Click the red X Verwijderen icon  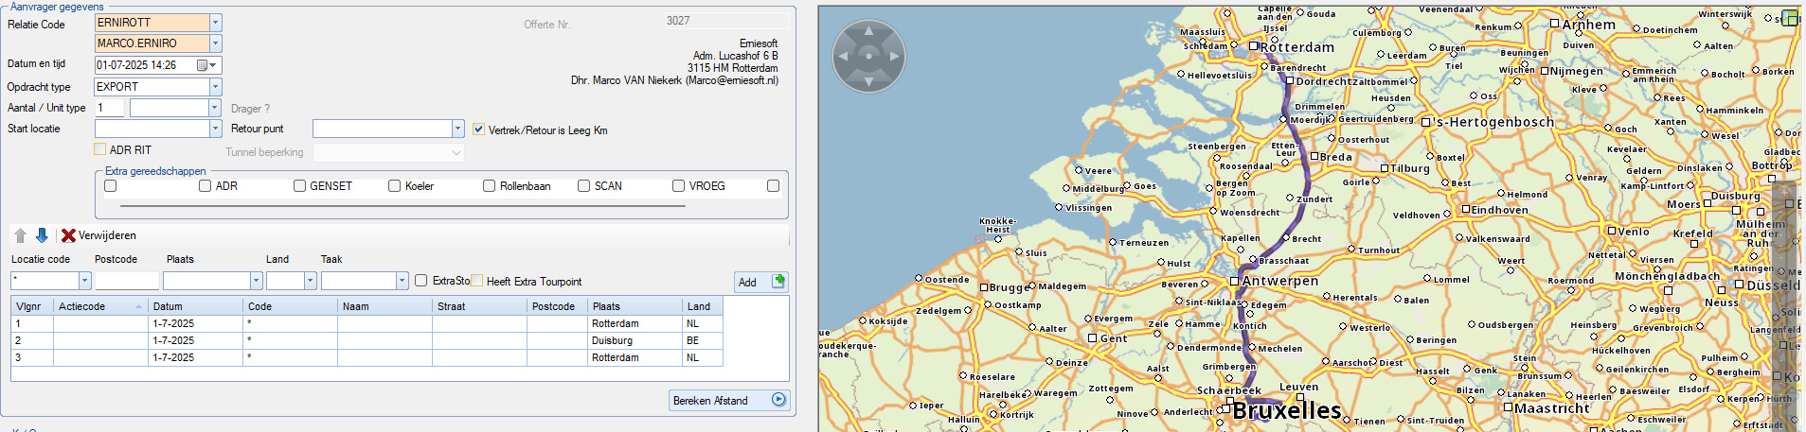tap(68, 235)
